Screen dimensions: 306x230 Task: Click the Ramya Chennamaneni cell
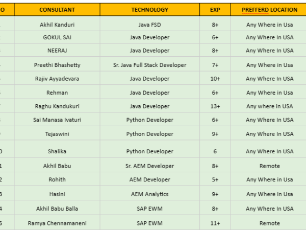click(57, 223)
